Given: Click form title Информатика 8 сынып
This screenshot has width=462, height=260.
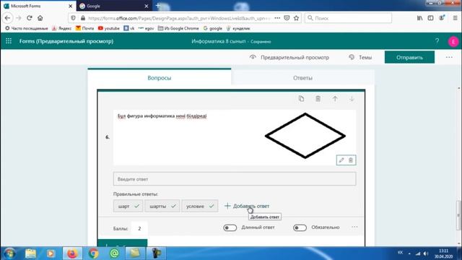Looking at the screenshot, I should (x=218, y=41).
